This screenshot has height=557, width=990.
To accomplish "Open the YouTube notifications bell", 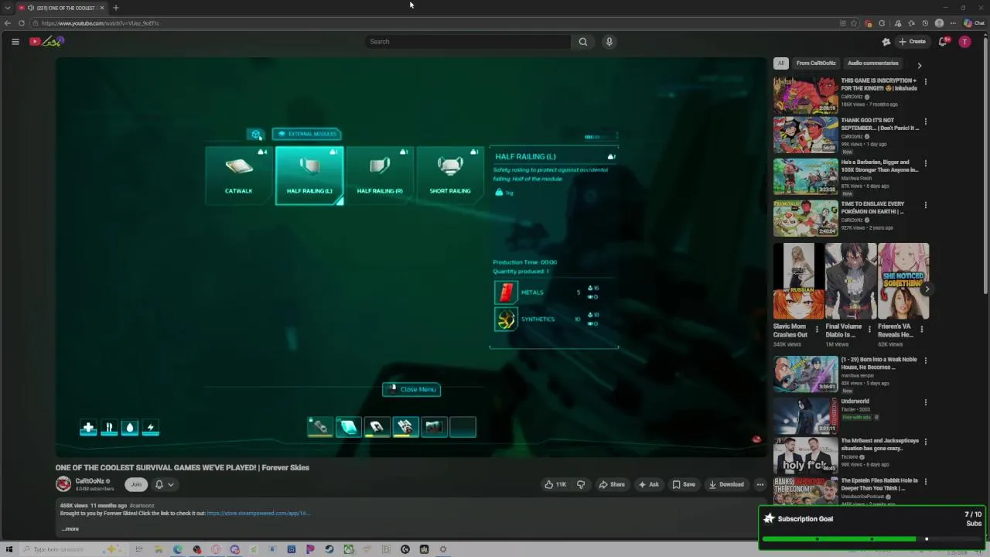I will point(943,42).
